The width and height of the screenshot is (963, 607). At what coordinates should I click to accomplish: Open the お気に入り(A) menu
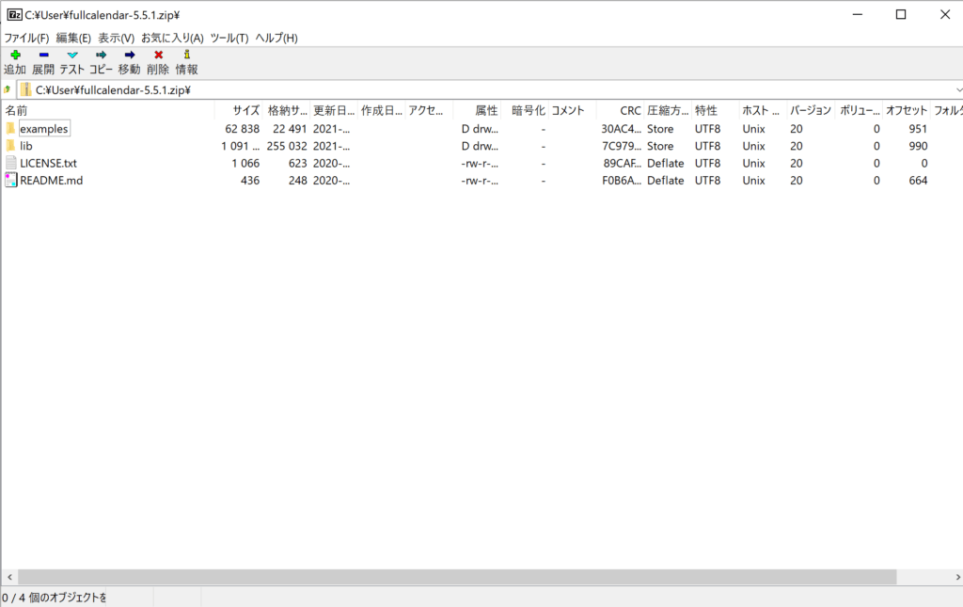coord(173,38)
